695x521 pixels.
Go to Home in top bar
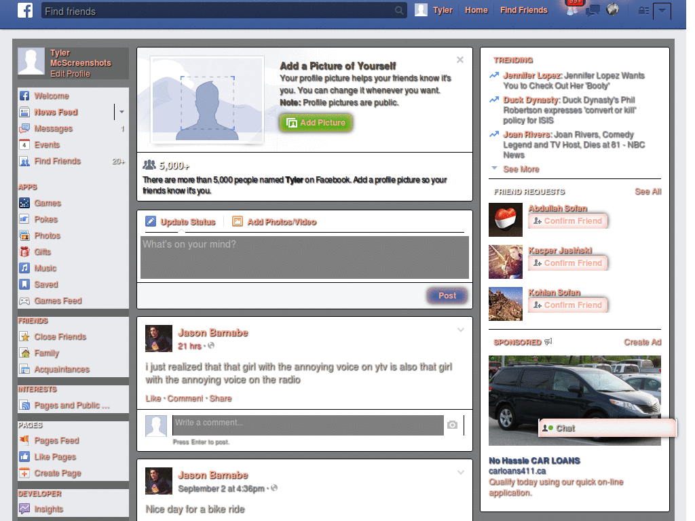point(476,10)
